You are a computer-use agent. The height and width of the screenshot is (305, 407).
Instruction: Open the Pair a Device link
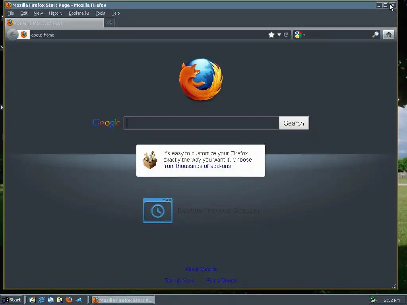(x=221, y=280)
